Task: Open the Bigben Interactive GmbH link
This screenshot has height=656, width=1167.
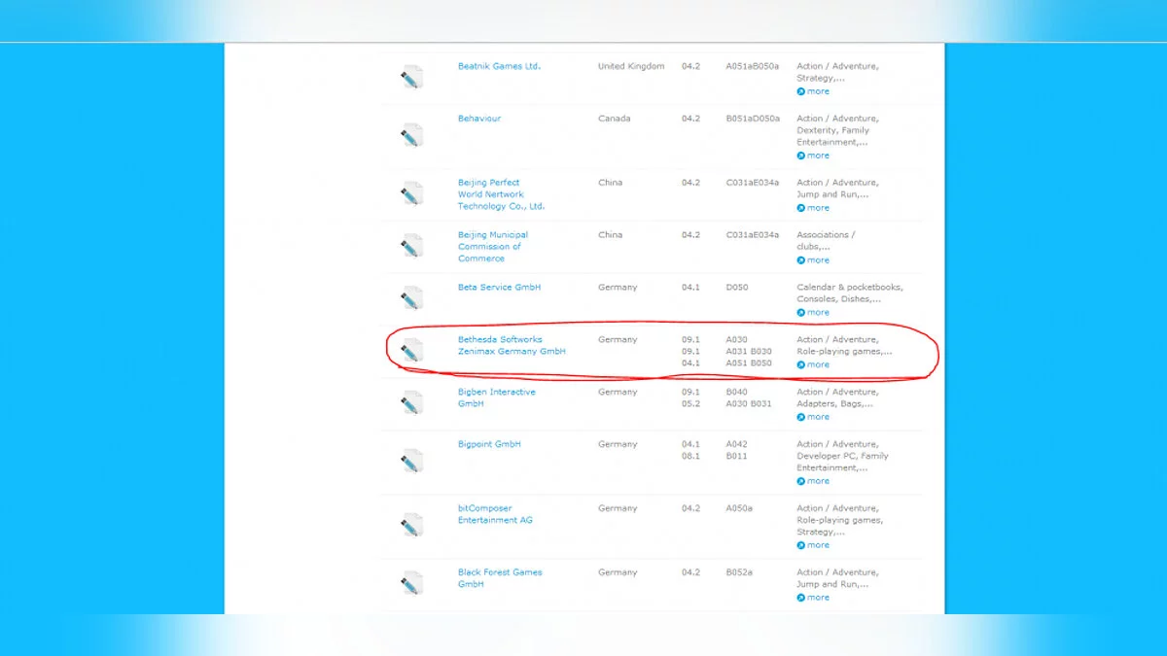Action: 497,398
